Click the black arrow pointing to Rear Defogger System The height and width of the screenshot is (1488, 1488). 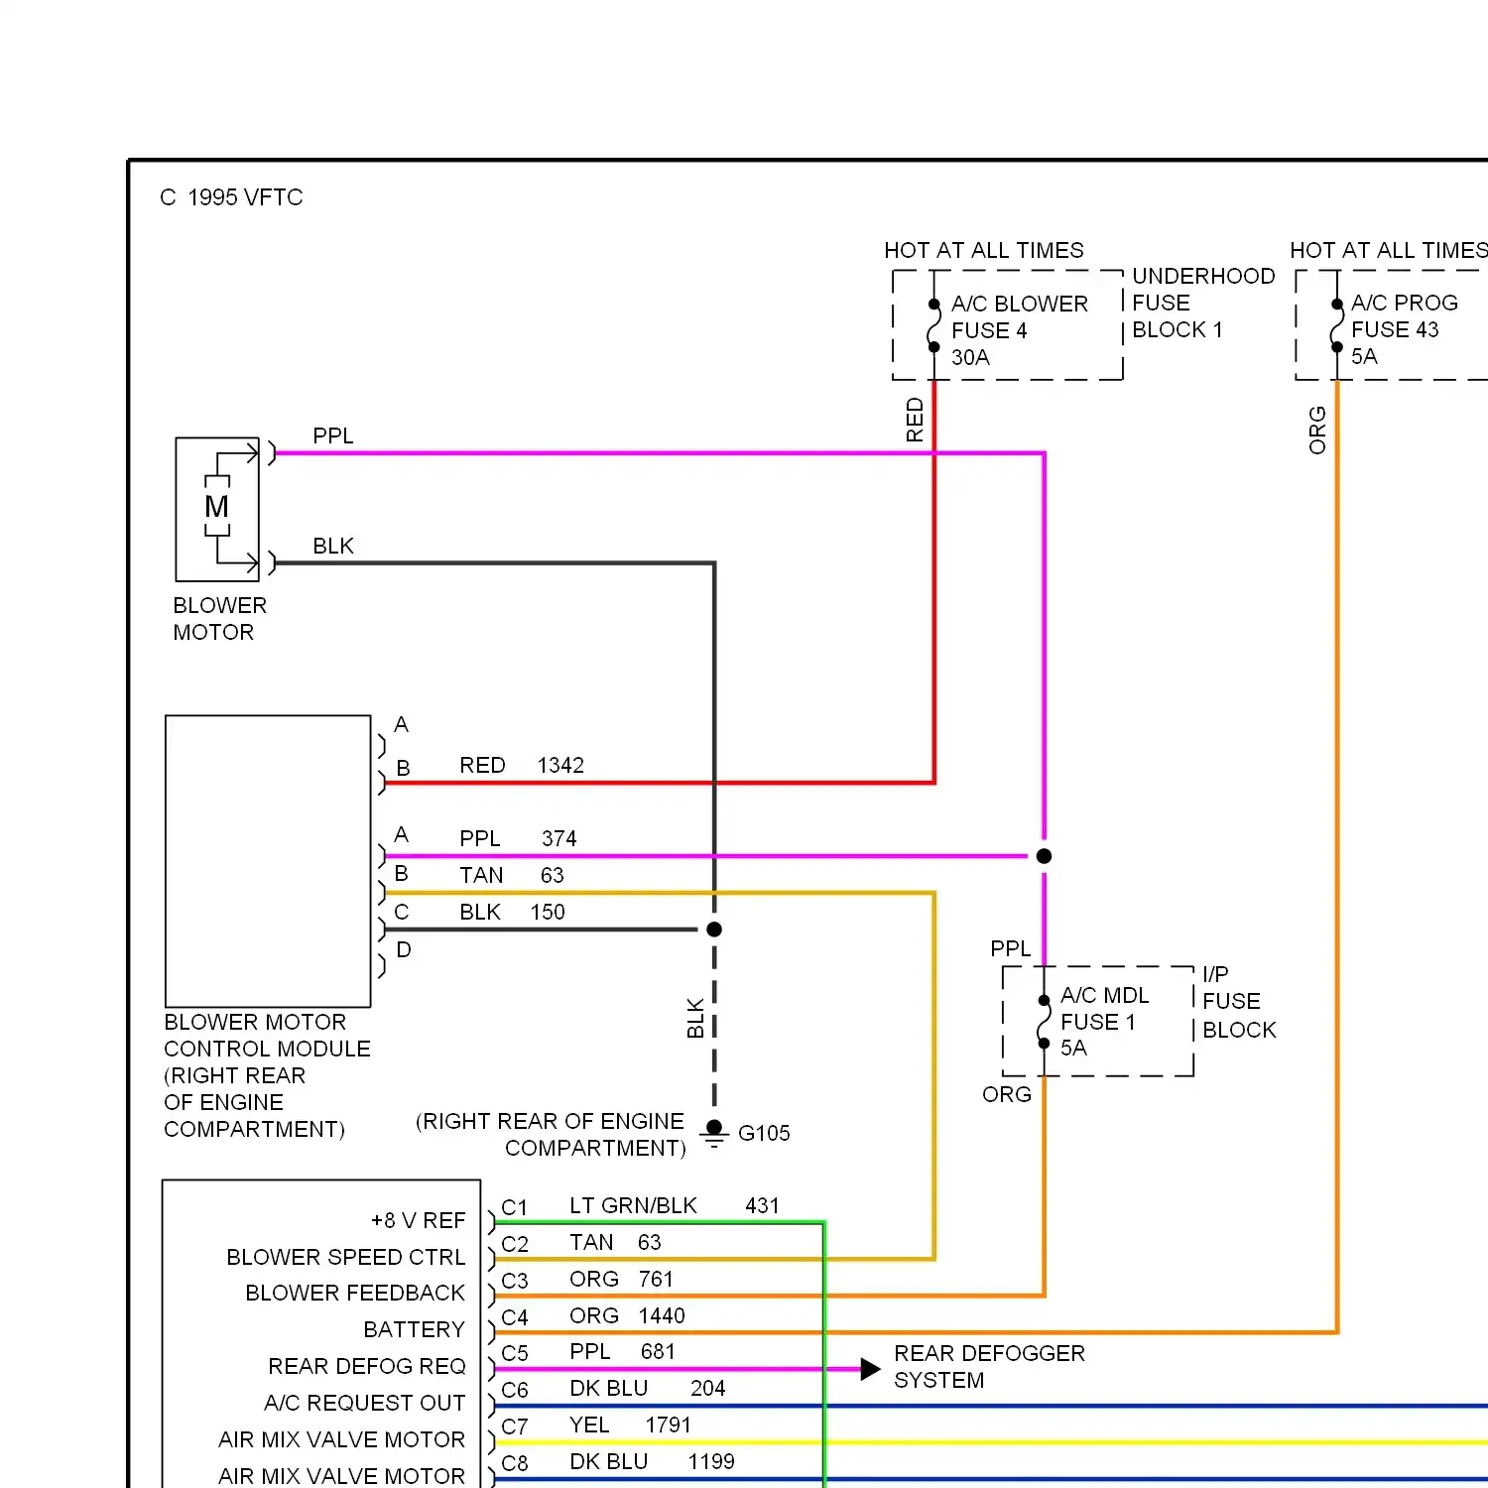pyautogui.click(x=870, y=1370)
